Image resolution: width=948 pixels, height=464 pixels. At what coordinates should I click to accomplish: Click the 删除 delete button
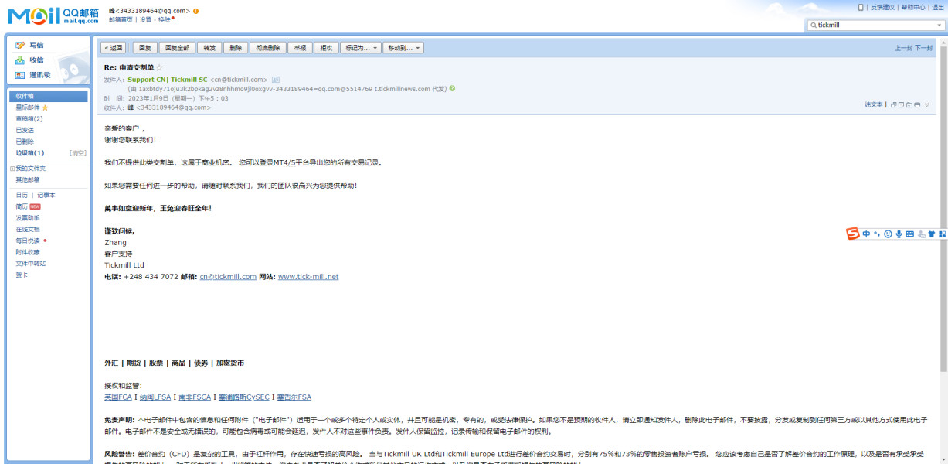(236, 48)
